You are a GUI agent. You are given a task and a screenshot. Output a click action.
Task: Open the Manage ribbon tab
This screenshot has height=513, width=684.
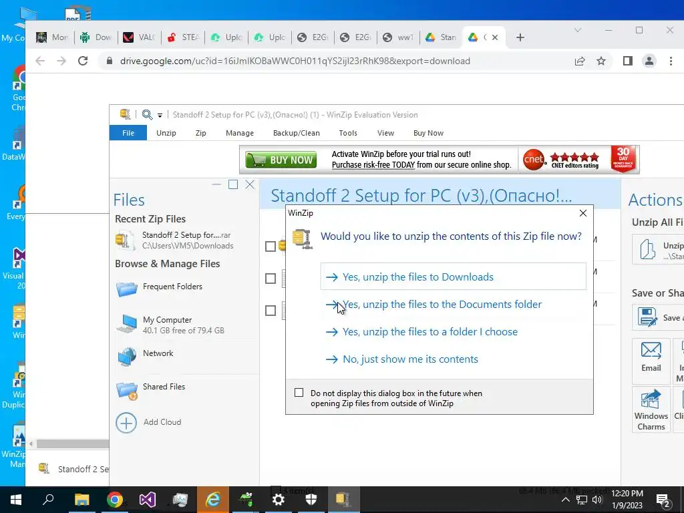click(x=240, y=133)
